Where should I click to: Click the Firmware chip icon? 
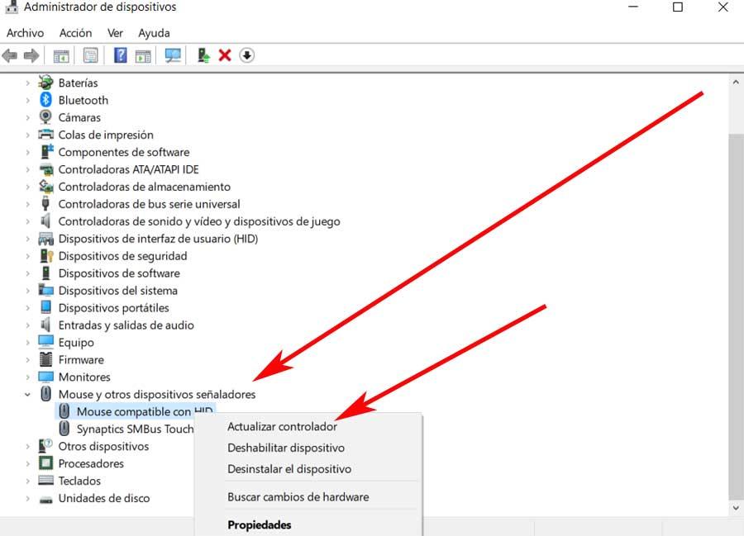(x=46, y=359)
